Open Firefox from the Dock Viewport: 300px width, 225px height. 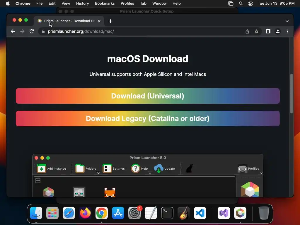click(x=85, y=213)
